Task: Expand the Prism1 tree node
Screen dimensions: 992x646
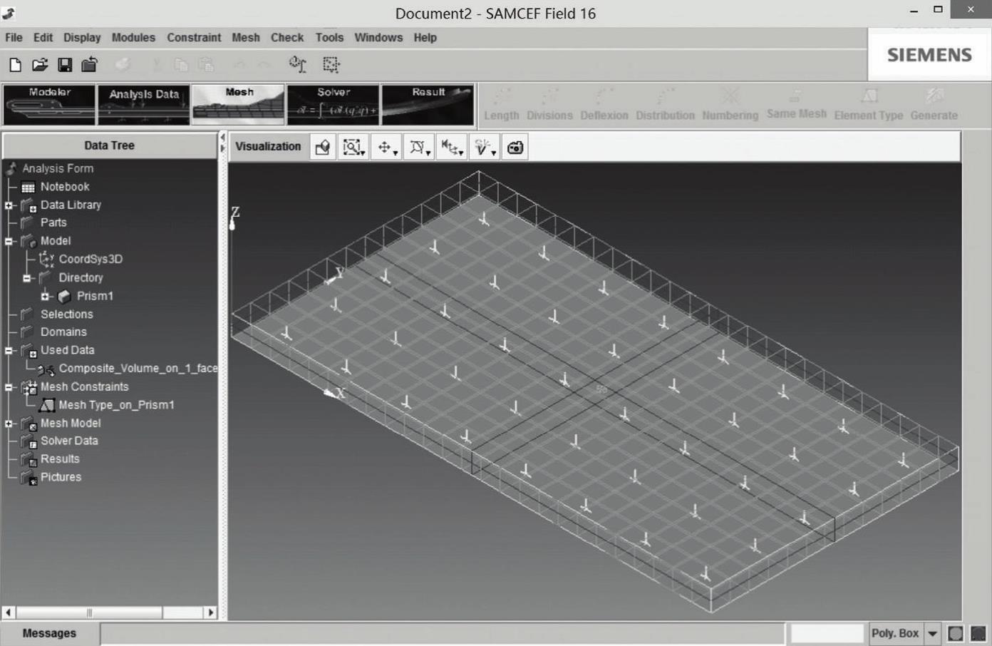Action: 45,296
